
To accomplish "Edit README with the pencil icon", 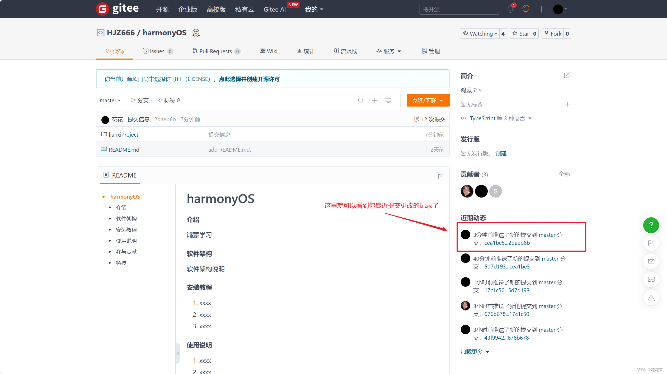I will (x=441, y=176).
